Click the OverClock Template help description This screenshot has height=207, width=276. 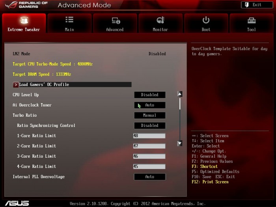229,51
